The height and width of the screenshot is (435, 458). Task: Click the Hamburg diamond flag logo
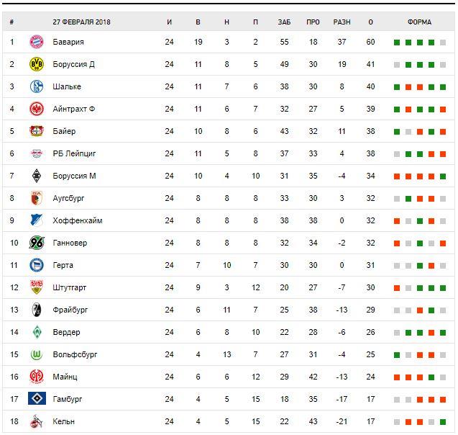tap(37, 399)
